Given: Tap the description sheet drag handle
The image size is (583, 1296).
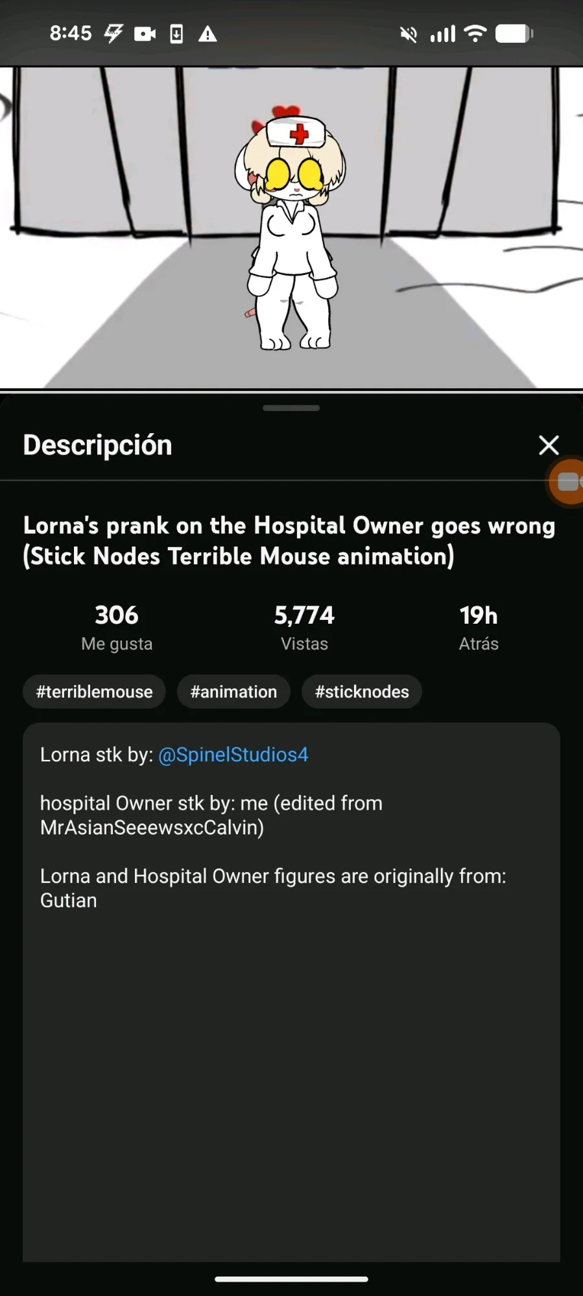Looking at the screenshot, I should point(291,408).
